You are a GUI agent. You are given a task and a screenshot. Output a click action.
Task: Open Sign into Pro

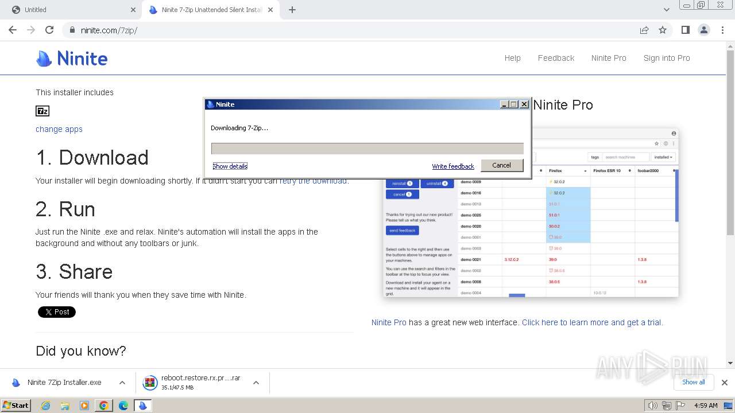(667, 58)
